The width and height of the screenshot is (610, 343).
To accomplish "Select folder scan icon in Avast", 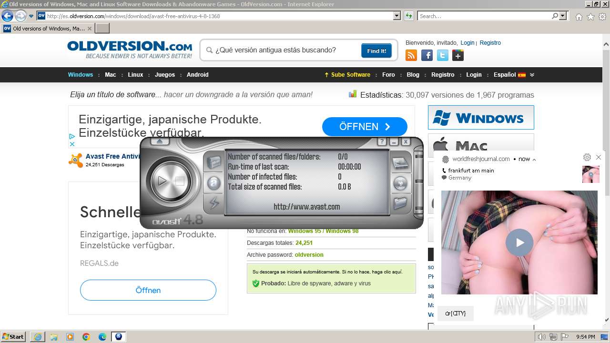I will pos(400,203).
